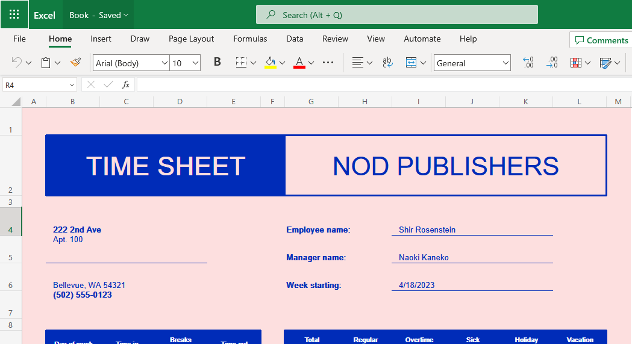
Task: Open more font options ellipsis
Action: point(328,63)
